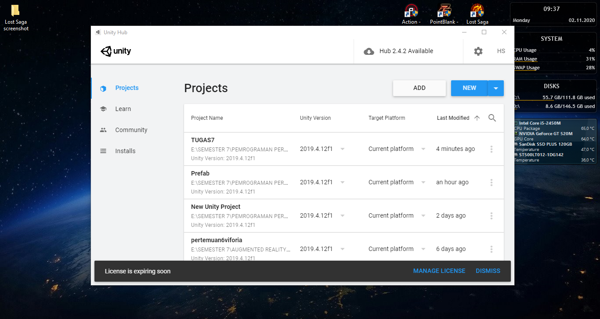Close the Unity Hub window

click(x=504, y=32)
